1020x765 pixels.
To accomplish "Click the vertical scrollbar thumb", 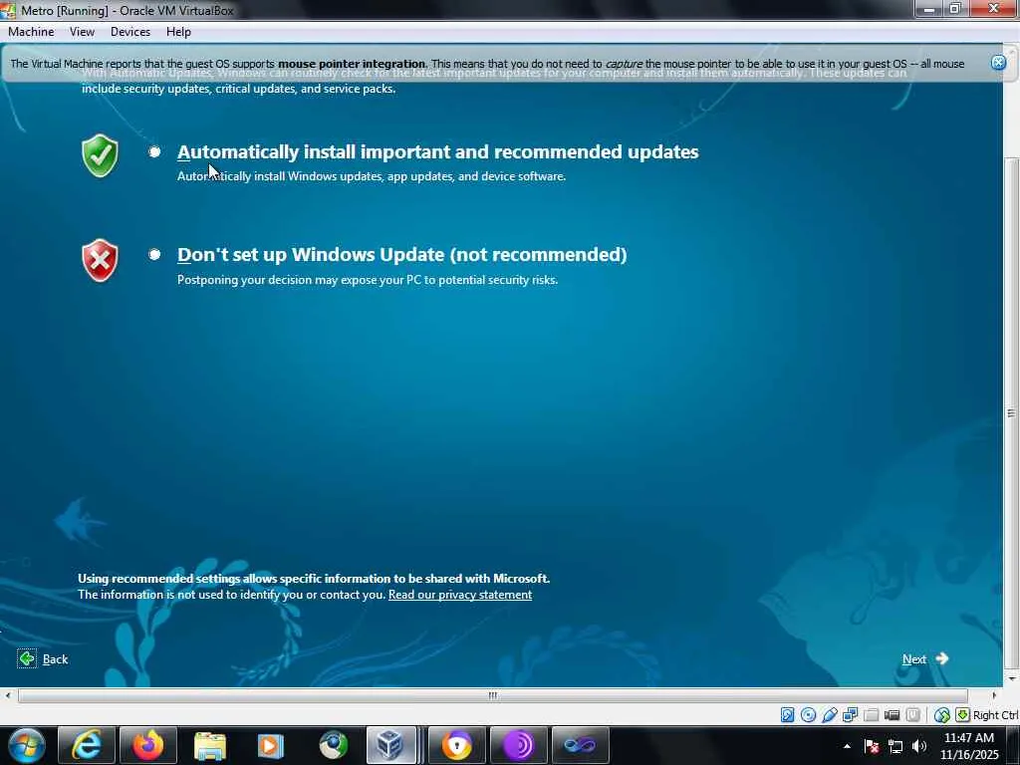I will [x=1011, y=412].
